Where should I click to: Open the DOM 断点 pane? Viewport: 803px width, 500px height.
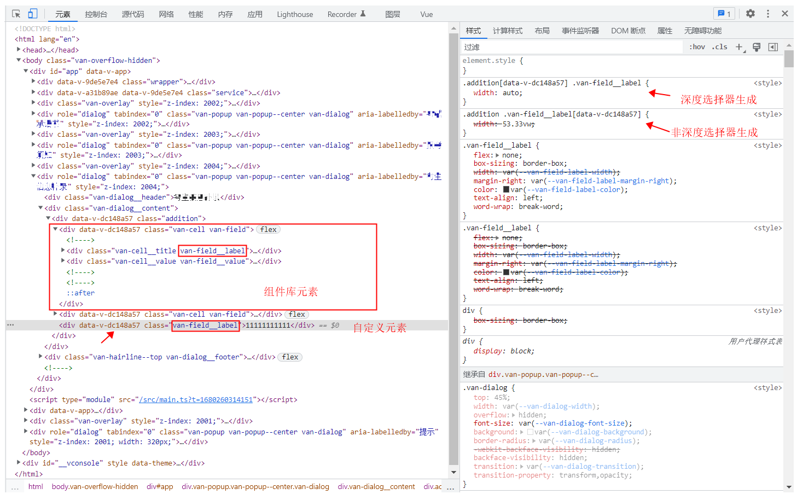click(628, 31)
